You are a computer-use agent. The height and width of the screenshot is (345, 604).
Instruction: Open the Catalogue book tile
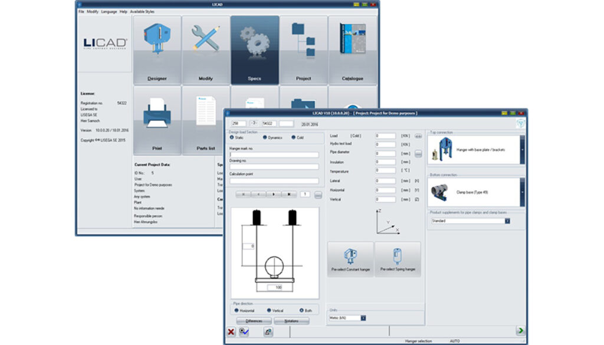click(352, 50)
